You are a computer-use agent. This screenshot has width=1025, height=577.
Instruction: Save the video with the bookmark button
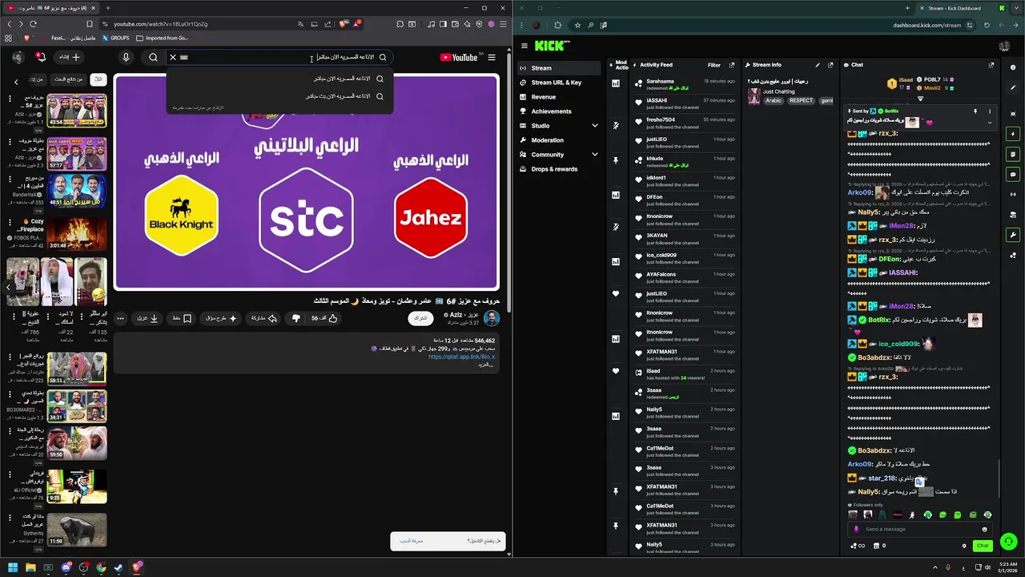pos(182,318)
